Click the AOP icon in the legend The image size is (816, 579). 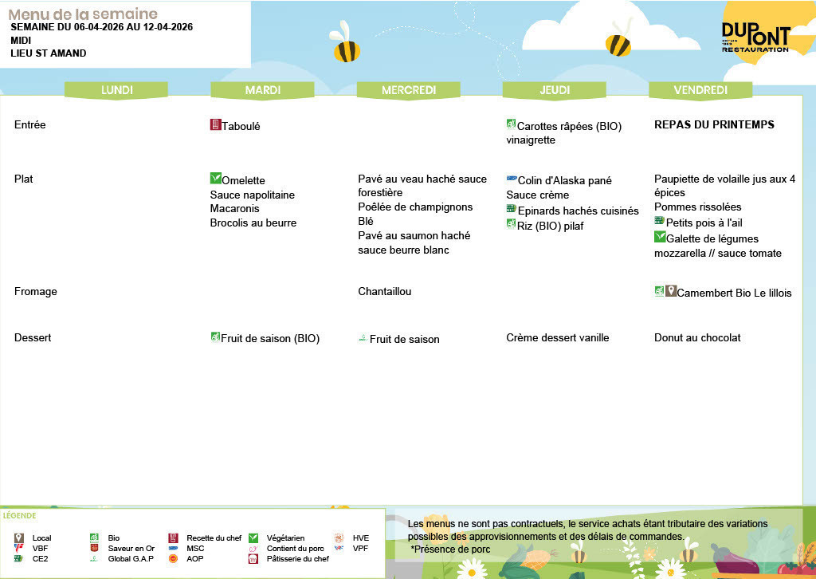pyautogui.click(x=173, y=559)
